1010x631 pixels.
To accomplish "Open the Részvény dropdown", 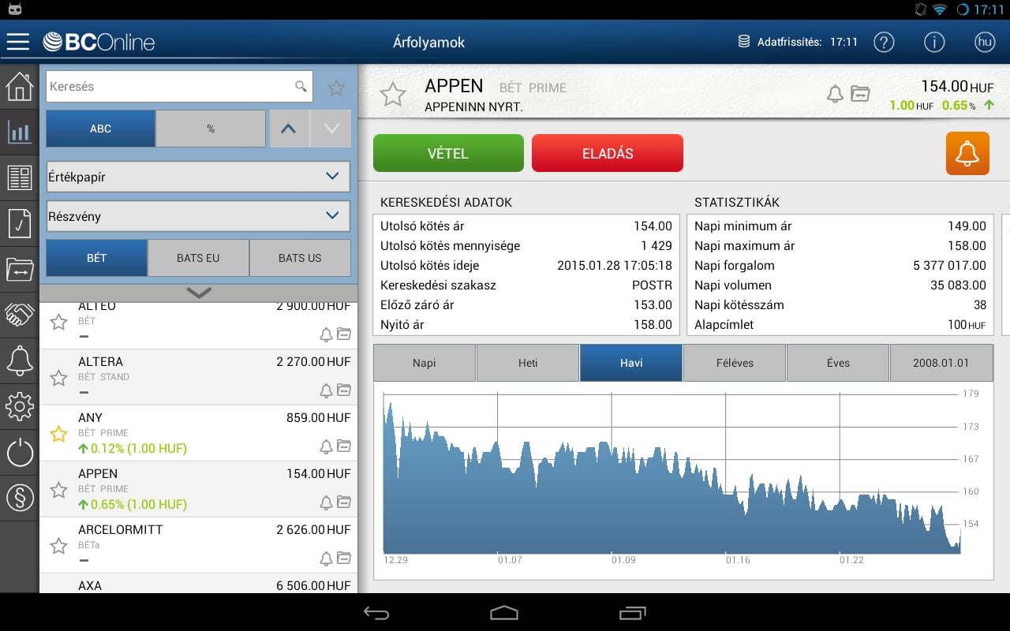I will click(198, 216).
